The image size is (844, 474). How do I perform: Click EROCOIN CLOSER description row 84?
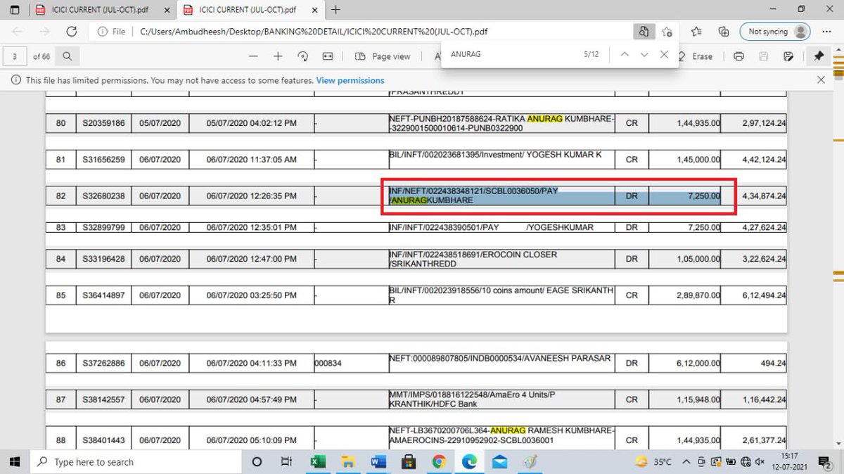(x=473, y=259)
